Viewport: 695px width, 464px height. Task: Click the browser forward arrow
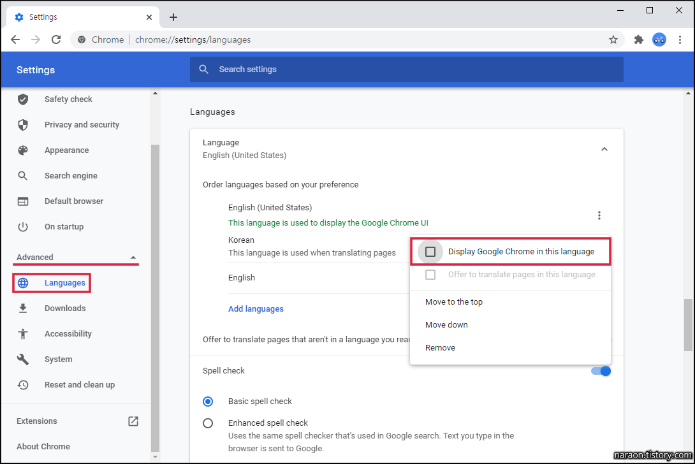(36, 40)
